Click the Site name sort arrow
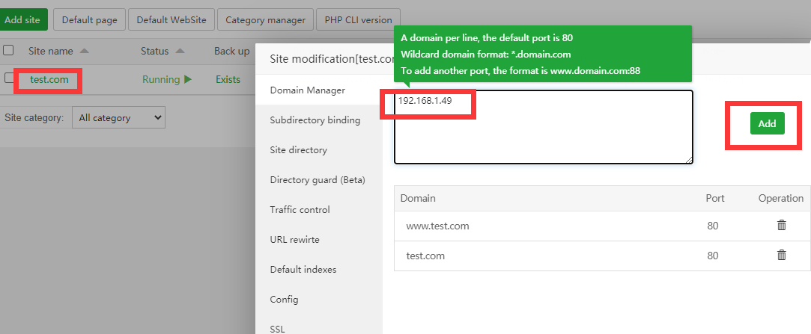Screen dimensions: 811x334 tap(84, 51)
